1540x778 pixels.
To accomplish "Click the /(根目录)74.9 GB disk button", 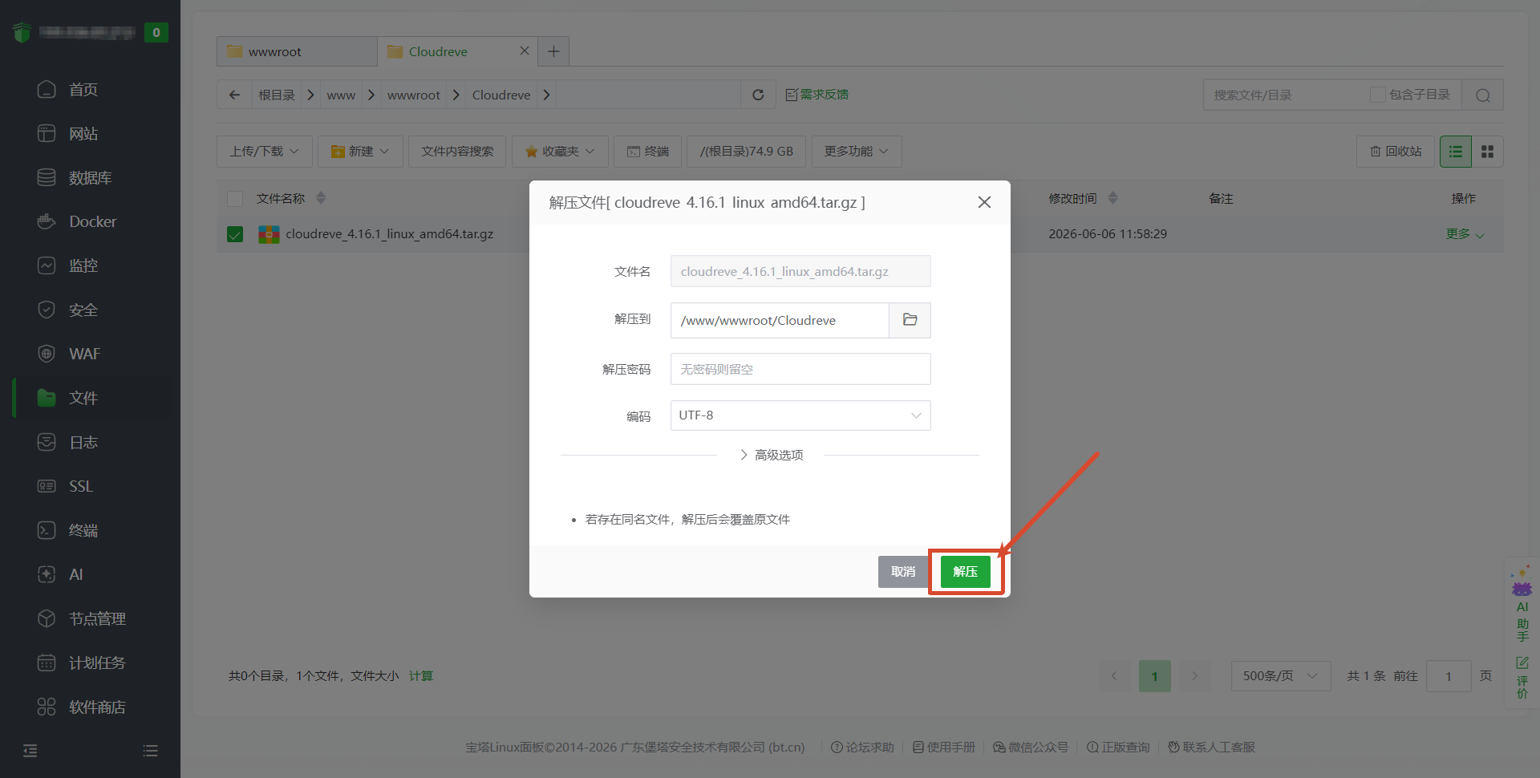I will (746, 151).
